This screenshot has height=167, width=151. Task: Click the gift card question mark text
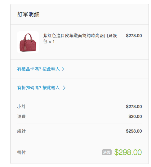click(40, 69)
